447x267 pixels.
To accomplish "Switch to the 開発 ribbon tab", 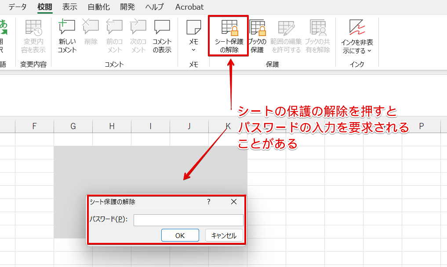I will click(x=127, y=7).
